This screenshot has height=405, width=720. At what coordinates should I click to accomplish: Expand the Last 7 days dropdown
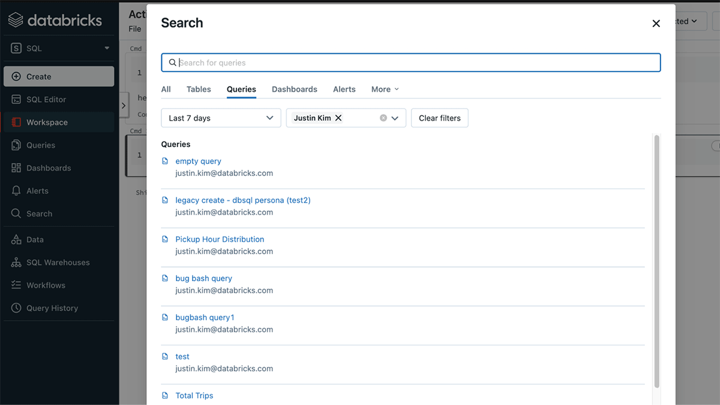click(x=221, y=118)
